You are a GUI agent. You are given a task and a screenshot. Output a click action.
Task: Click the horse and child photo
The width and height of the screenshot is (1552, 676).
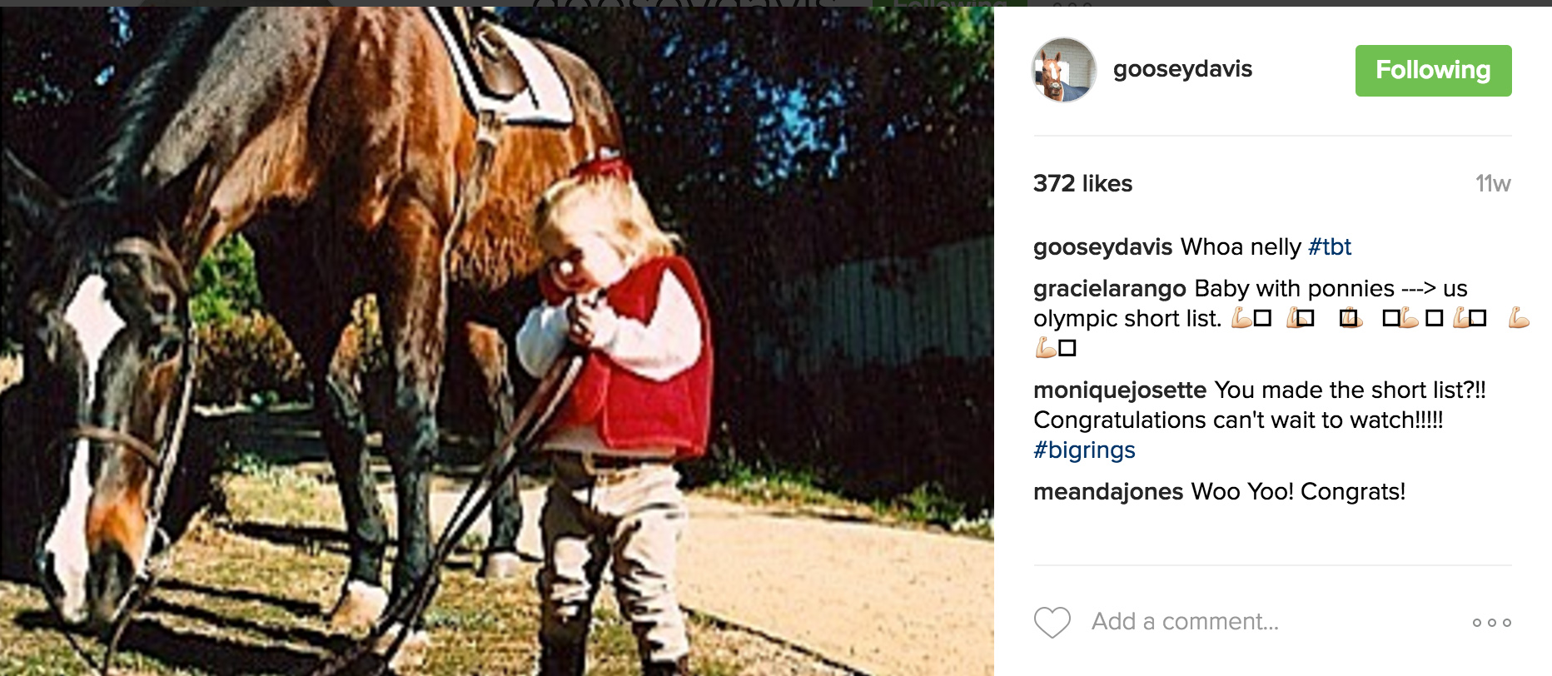click(497, 341)
